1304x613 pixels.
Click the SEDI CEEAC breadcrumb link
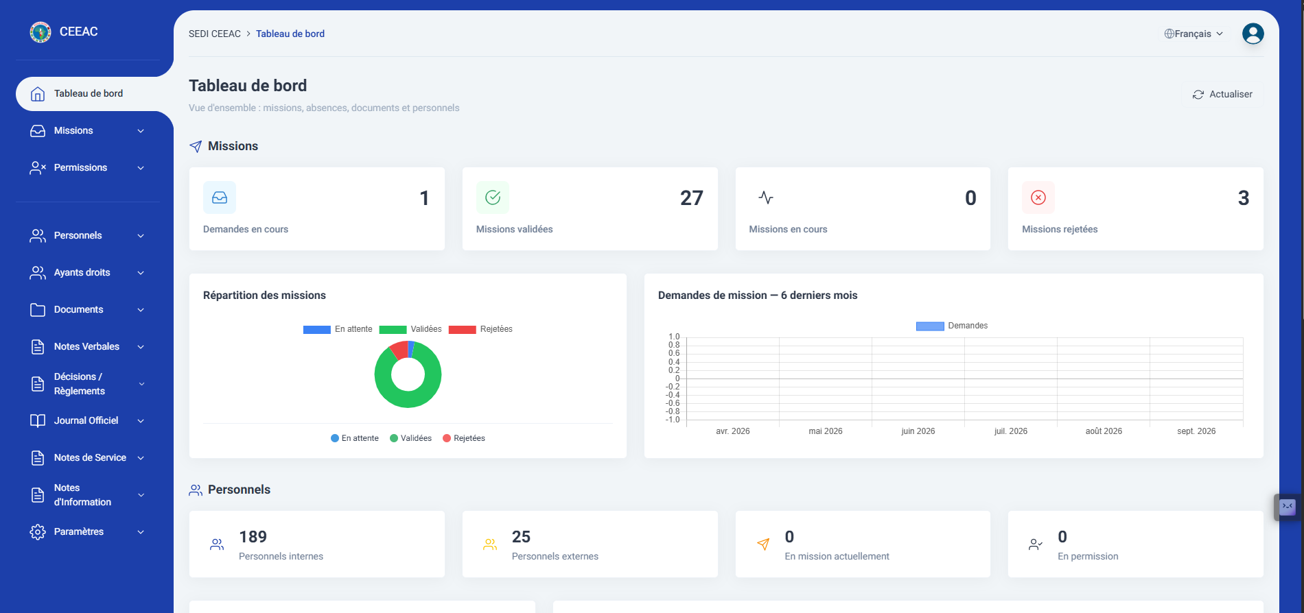[x=215, y=34]
